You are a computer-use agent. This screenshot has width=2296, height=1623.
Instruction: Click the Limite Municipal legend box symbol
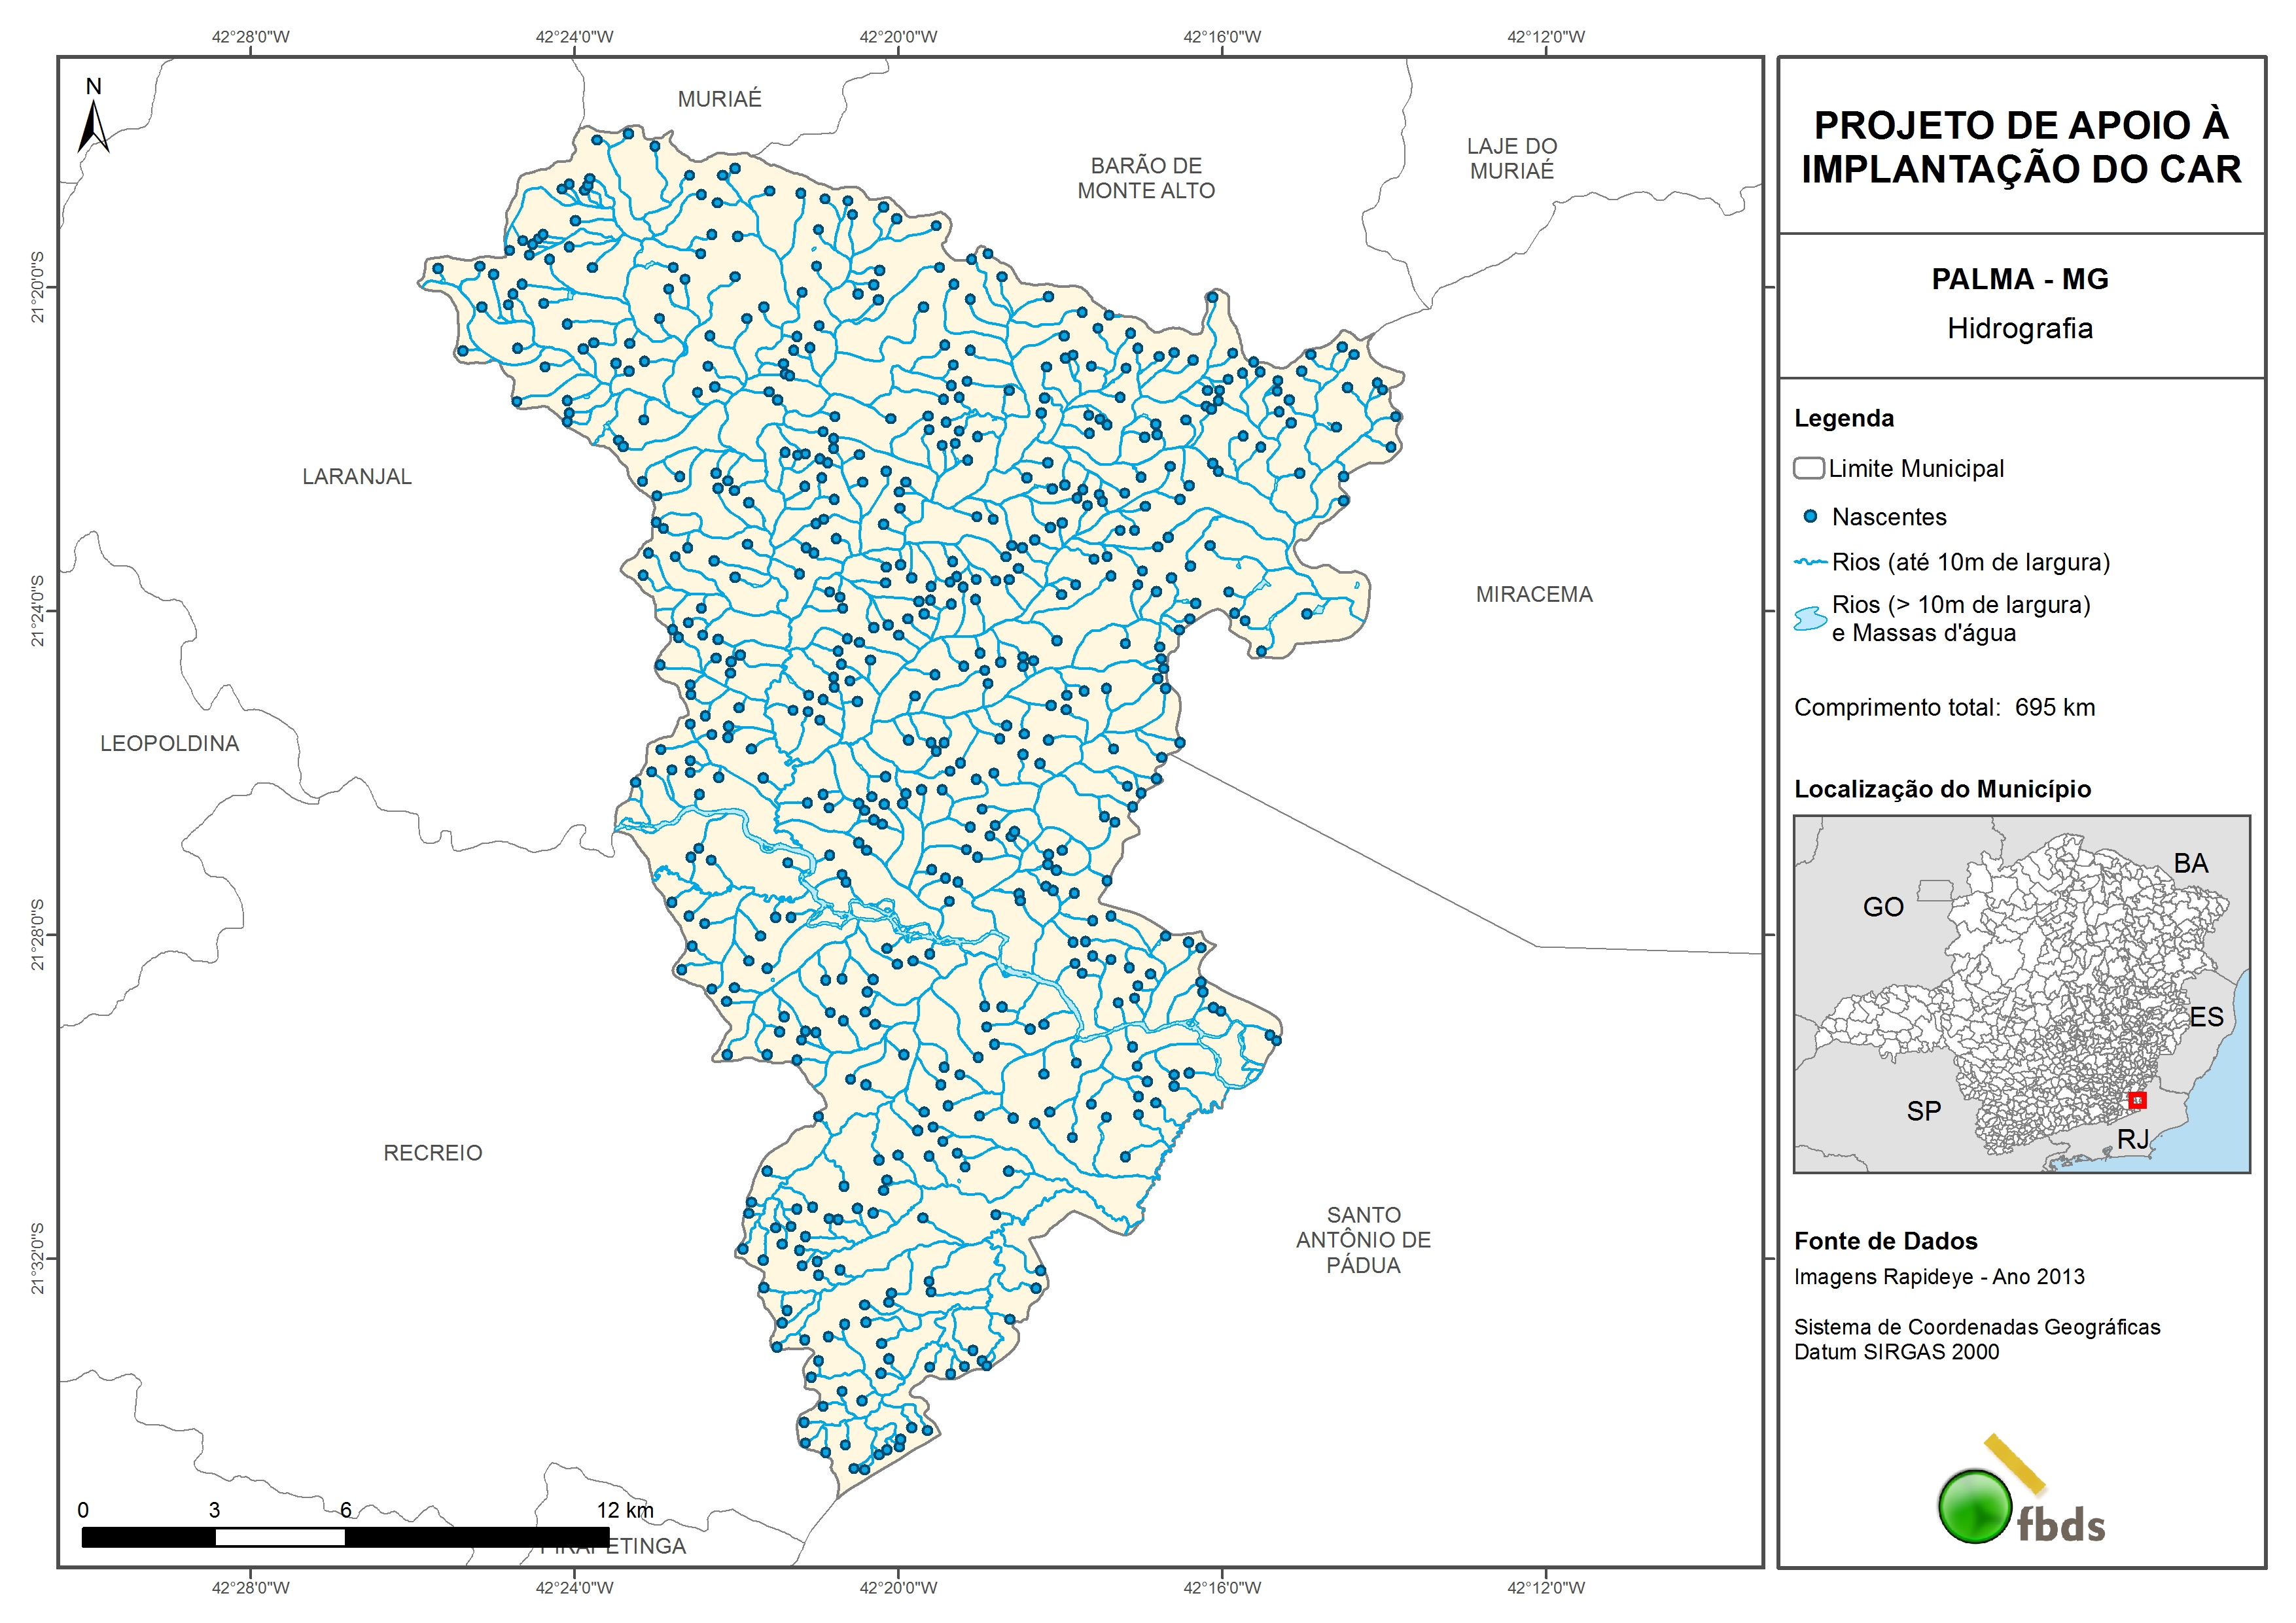pos(1808,468)
